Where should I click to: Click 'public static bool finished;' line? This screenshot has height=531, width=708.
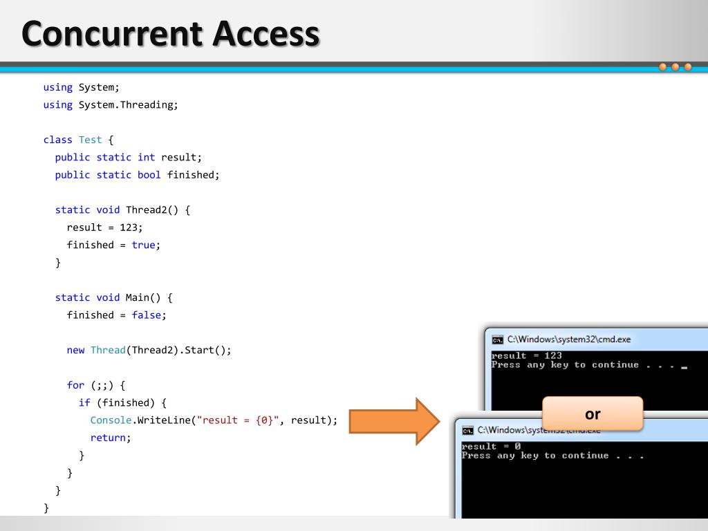click(x=137, y=175)
